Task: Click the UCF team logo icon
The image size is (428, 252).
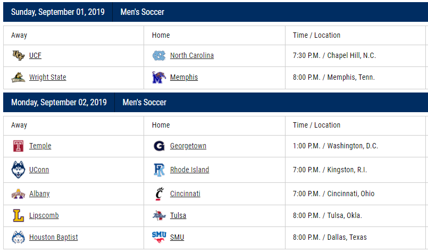Action: [18, 55]
